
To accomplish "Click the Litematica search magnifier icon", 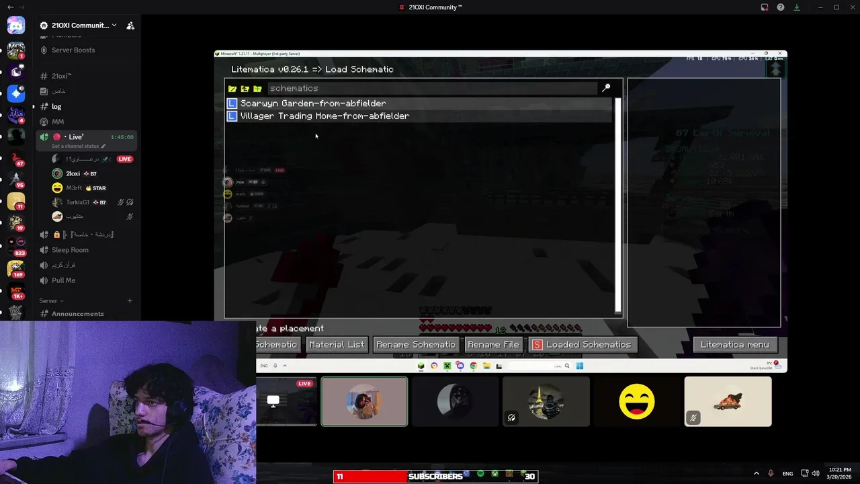I will [606, 88].
